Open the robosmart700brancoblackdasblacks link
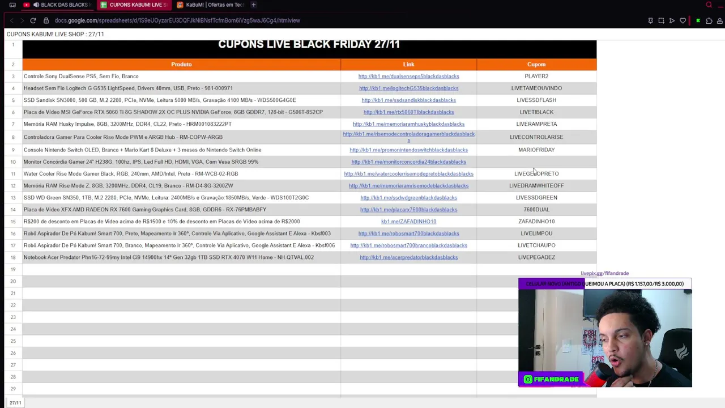Viewport: 725px width, 408px height. pos(408,245)
